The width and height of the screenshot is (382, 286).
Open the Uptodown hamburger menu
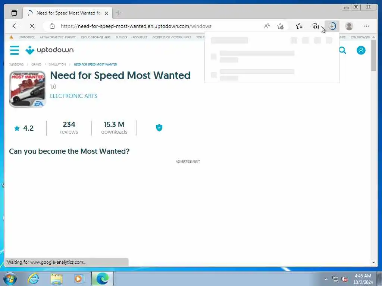[x=15, y=50]
